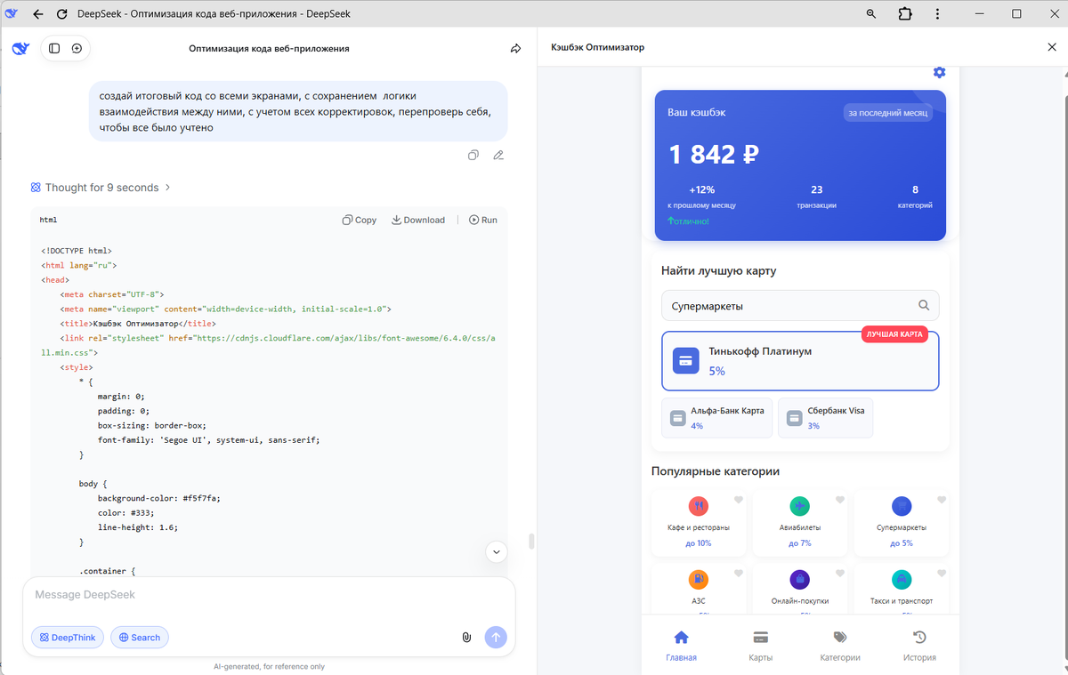Screen dimensions: 1068x675
Task: Reload the DeepSeek page
Action: 61,14
